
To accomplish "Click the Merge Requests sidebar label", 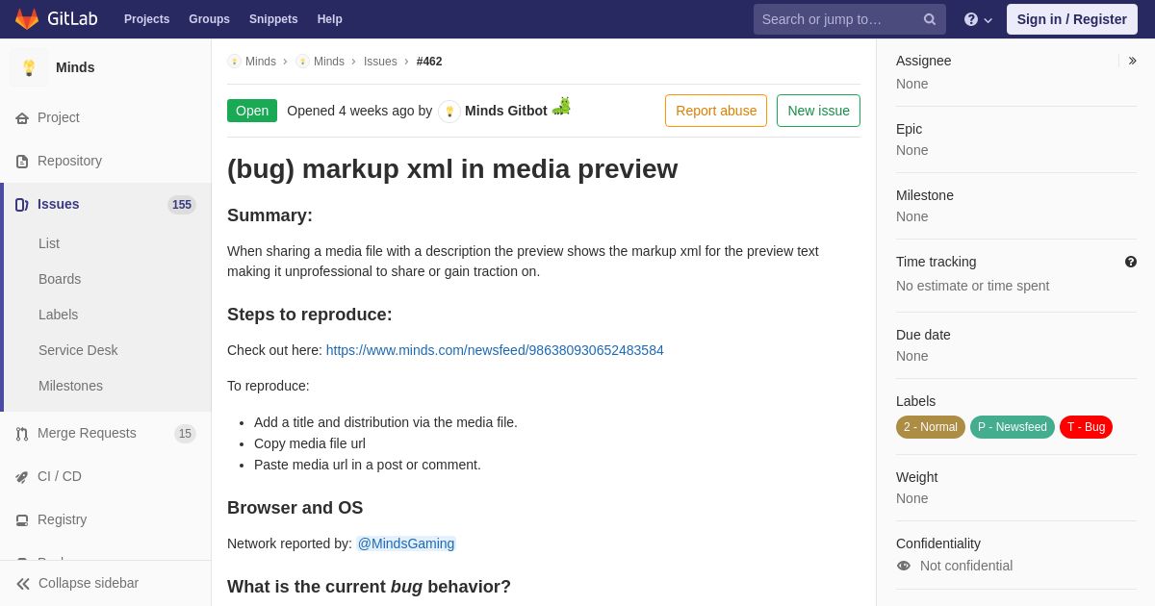I will point(87,433).
